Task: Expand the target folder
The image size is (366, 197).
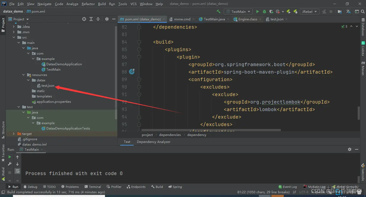Action: (x=14, y=134)
